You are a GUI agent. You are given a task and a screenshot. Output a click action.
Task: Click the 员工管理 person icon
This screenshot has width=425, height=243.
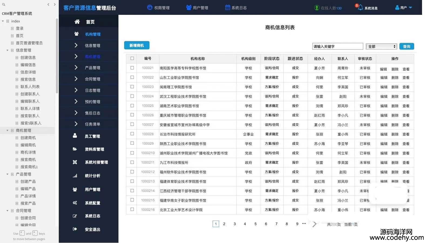tap(75, 136)
